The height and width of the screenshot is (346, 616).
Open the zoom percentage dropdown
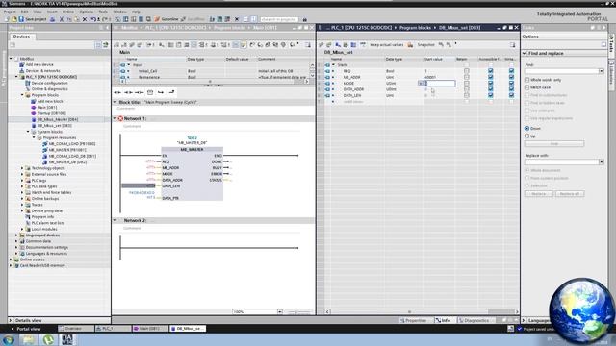pos(280,311)
